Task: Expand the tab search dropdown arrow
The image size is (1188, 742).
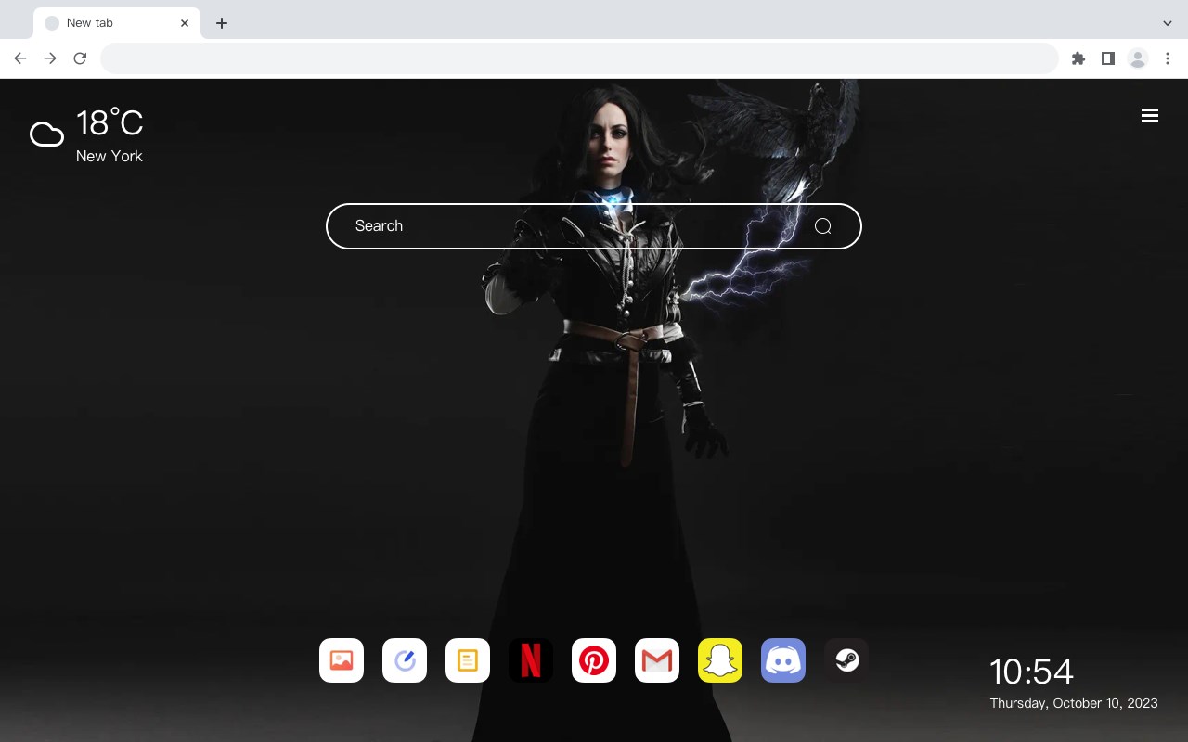Action: click(1168, 23)
